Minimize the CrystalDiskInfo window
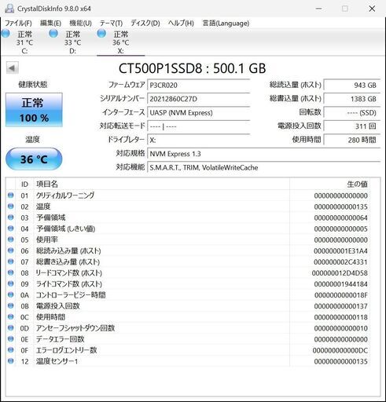This screenshot has height=402, width=386. coord(319,9)
